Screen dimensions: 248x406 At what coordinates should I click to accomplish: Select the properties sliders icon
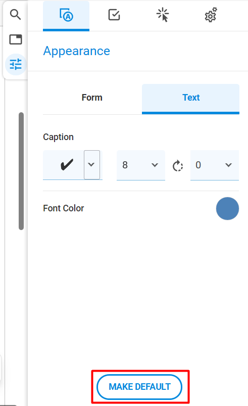click(16, 64)
